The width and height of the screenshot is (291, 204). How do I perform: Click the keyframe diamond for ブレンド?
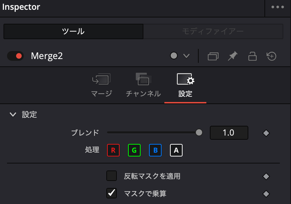266,133
